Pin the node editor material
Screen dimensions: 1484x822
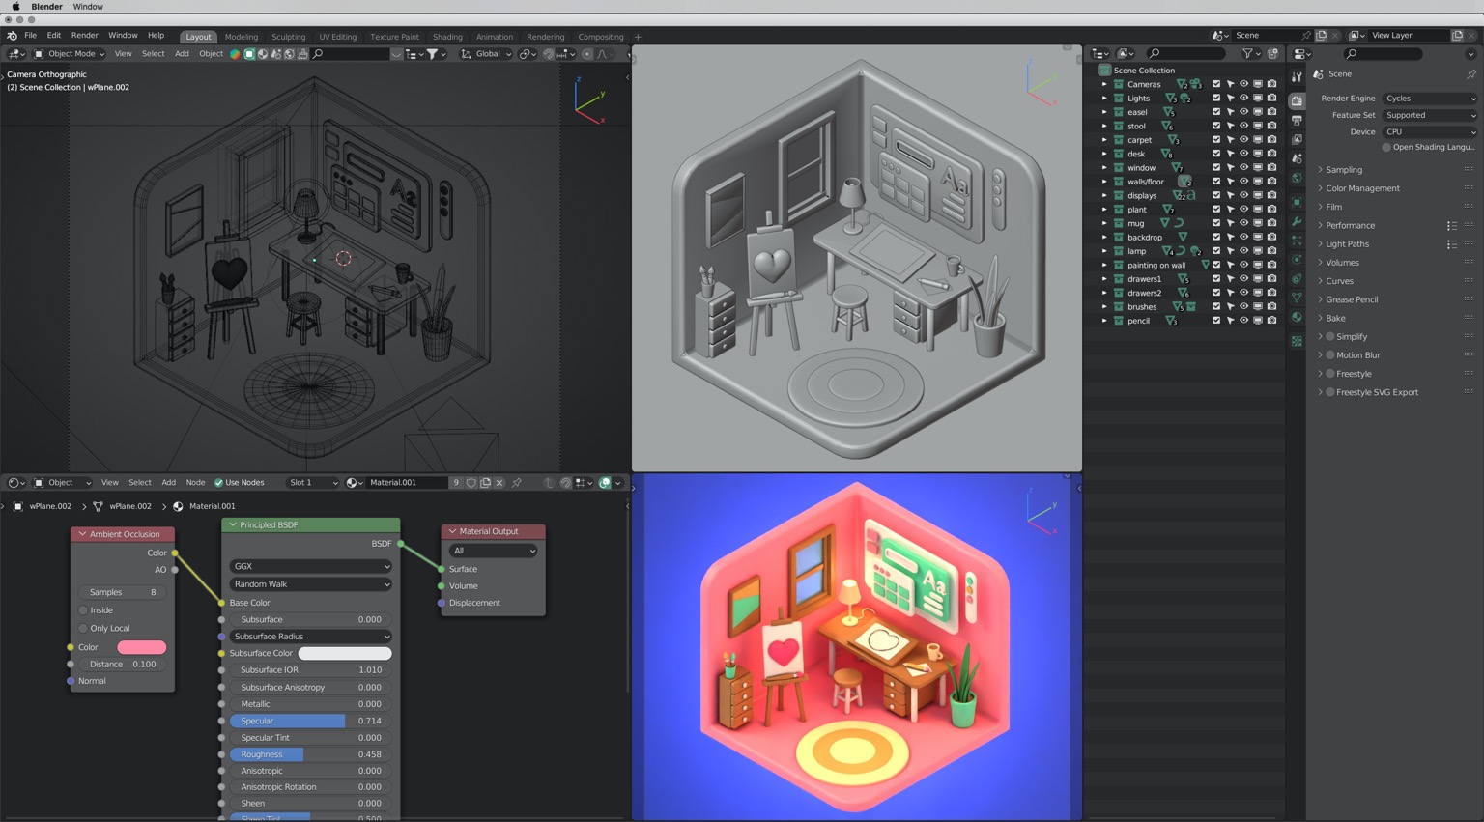(x=517, y=483)
